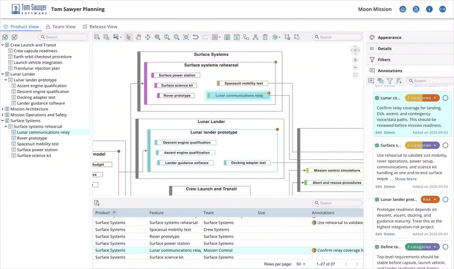Image resolution: width=454 pixels, height=269 pixels.
Task: Click Delete on the Surface s... annotation
Action: tap(389, 187)
